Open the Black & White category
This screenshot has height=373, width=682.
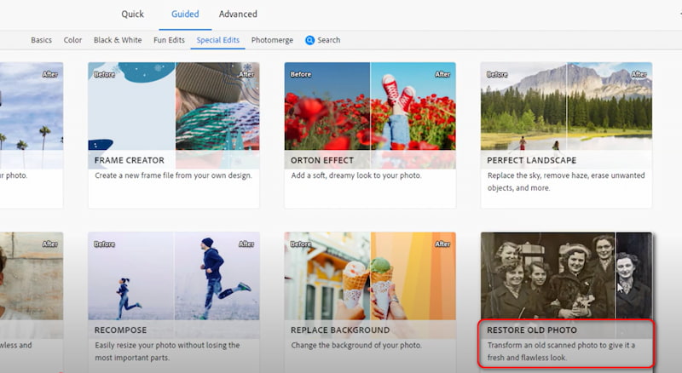118,40
